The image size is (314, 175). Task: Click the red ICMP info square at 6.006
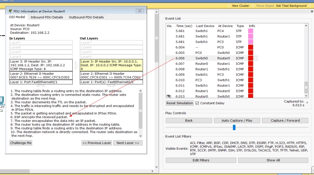(250, 58)
